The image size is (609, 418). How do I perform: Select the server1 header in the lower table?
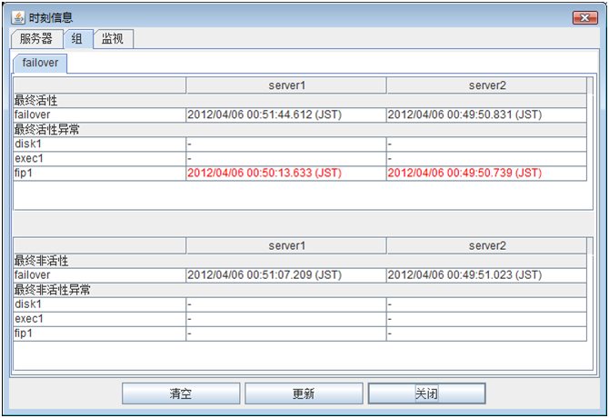tap(286, 246)
